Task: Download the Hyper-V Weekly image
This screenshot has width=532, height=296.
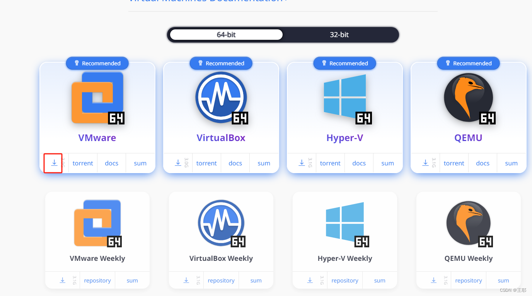Action: (310, 280)
